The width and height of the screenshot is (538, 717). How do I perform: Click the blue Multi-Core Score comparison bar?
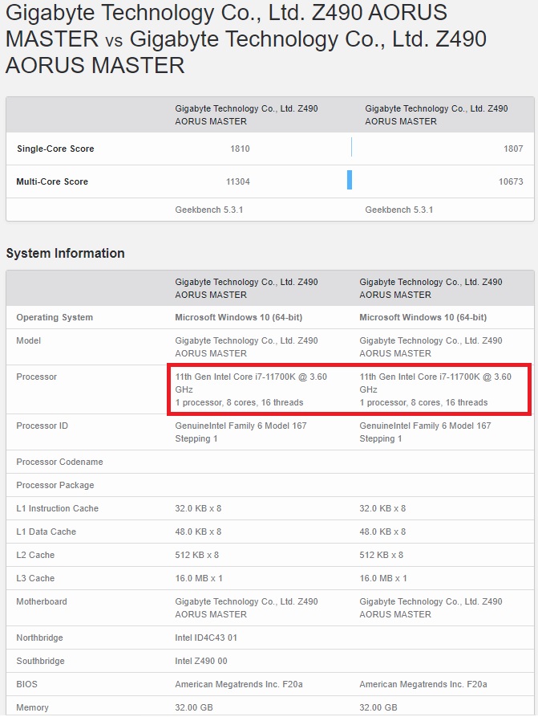click(x=350, y=181)
